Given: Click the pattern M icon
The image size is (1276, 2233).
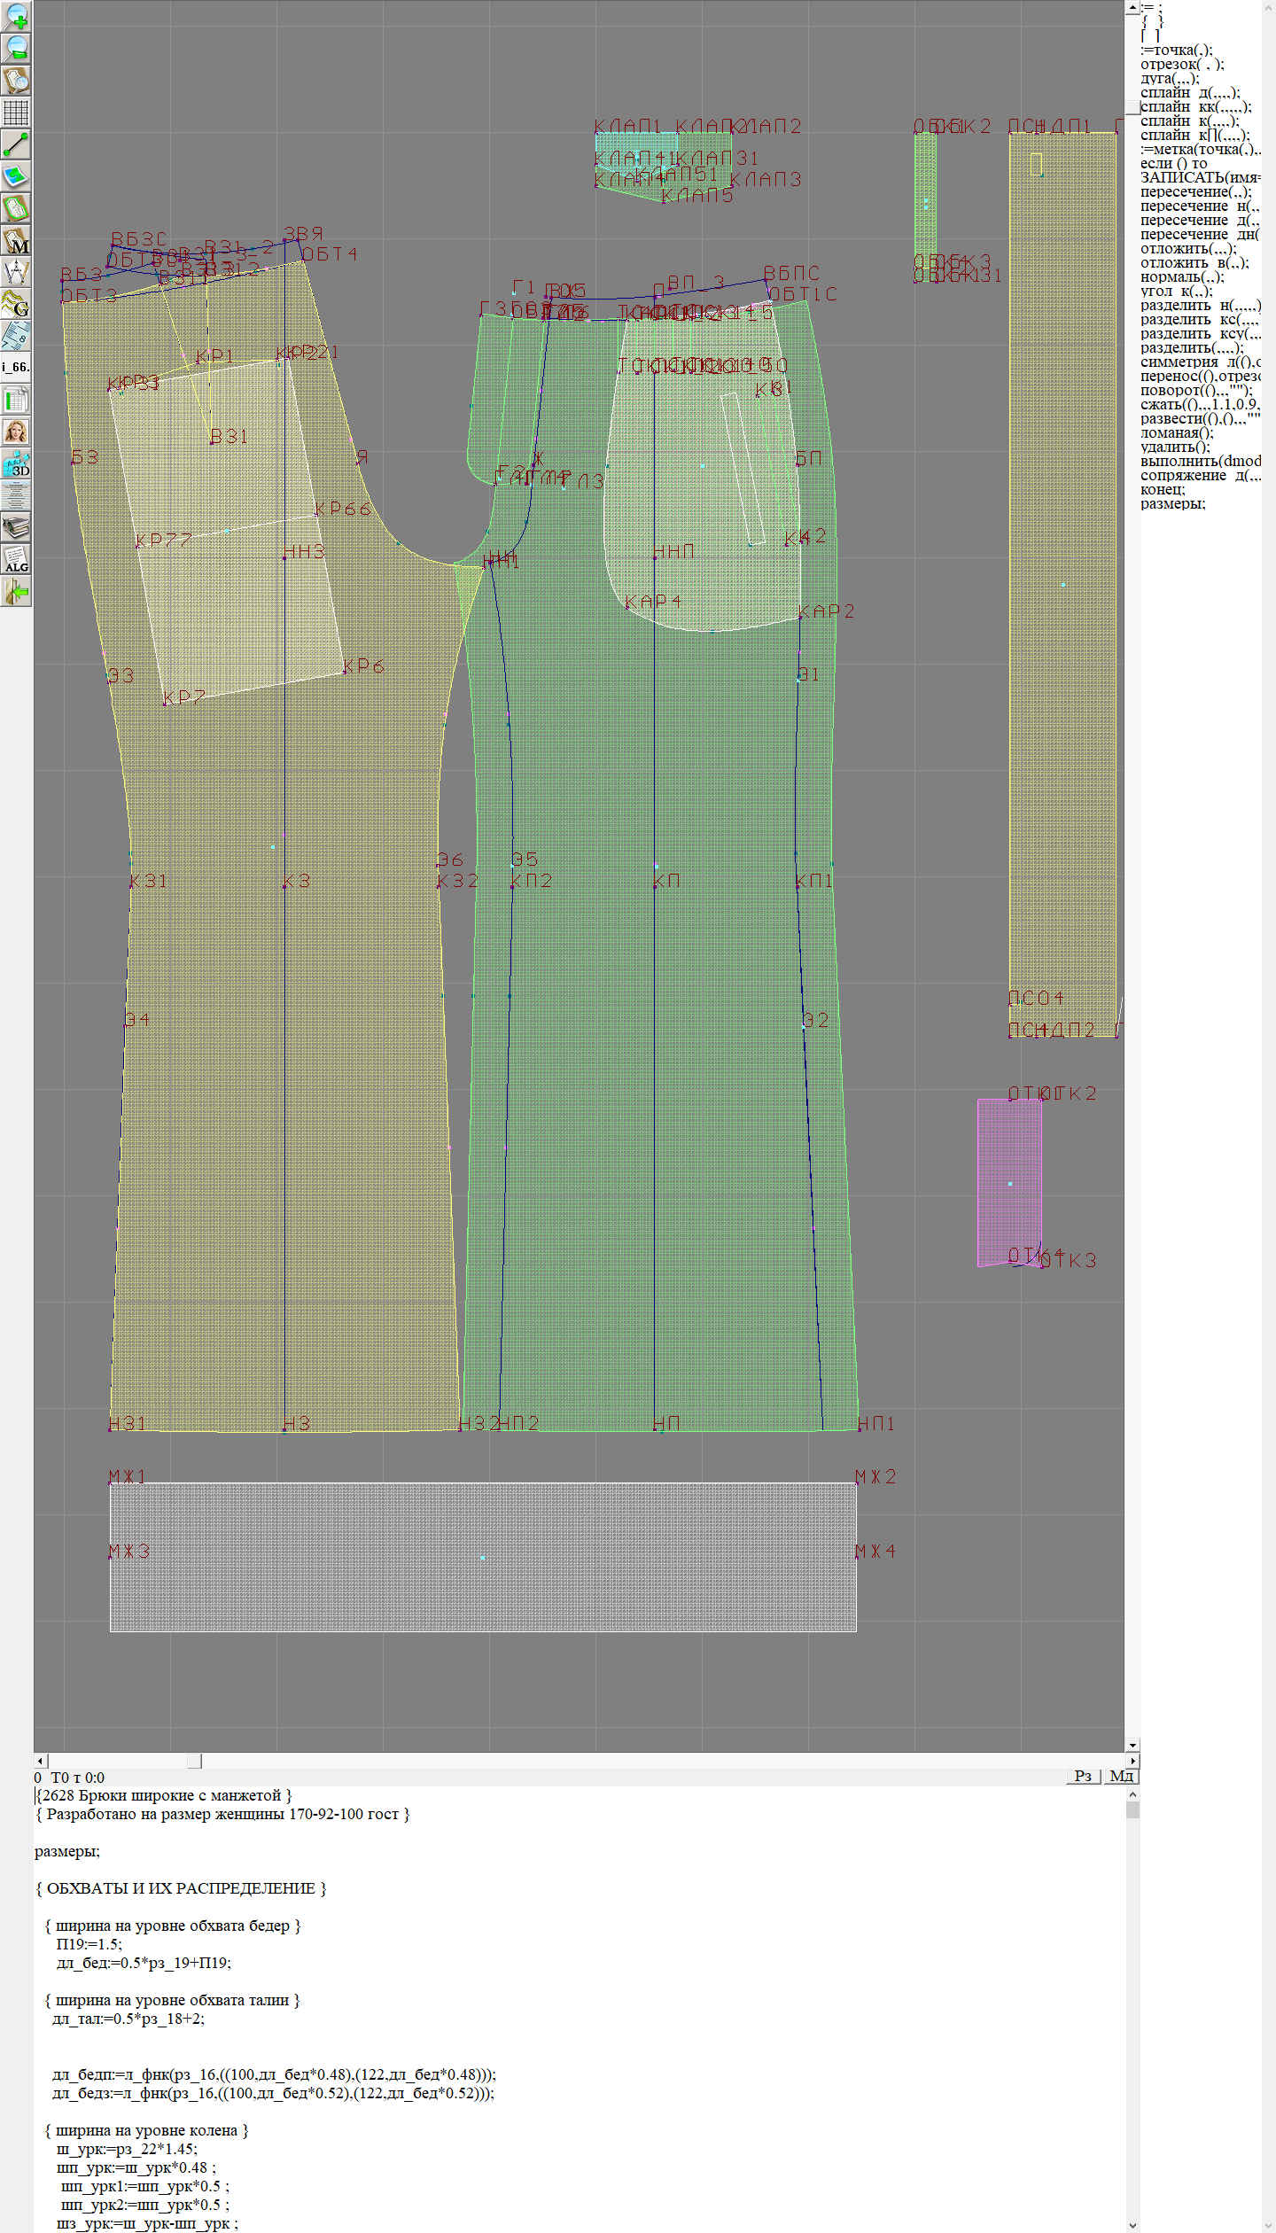Looking at the screenshot, I should click(16, 240).
